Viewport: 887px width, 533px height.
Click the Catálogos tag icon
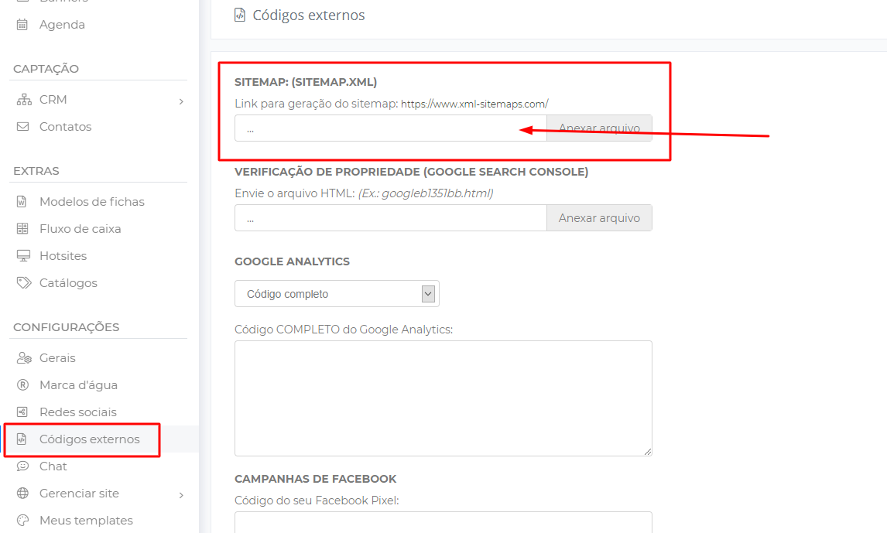[22, 283]
